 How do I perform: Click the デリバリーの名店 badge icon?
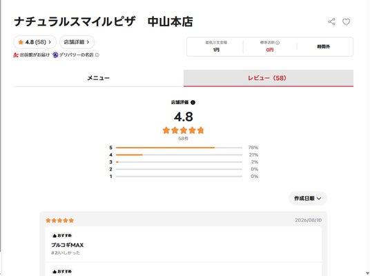pyautogui.click(x=55, y=55)
